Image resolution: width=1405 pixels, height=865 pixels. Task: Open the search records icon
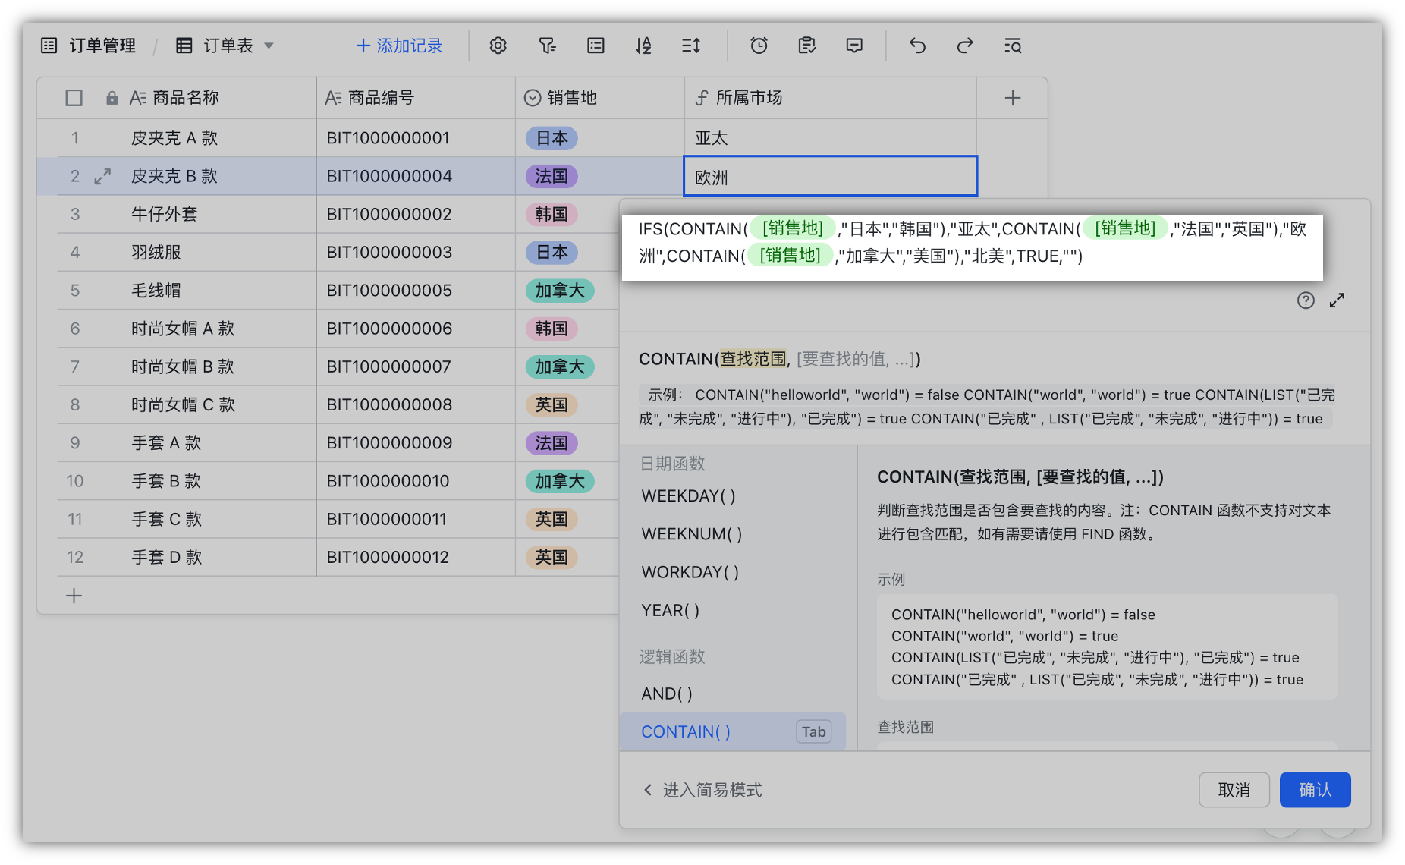tap(1014, 46)
